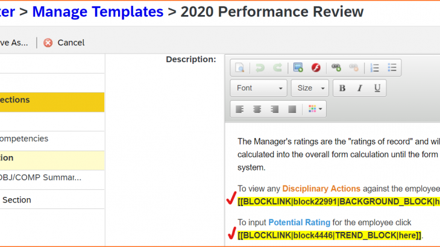Click the Disciplinary Actions orange text

321,189
